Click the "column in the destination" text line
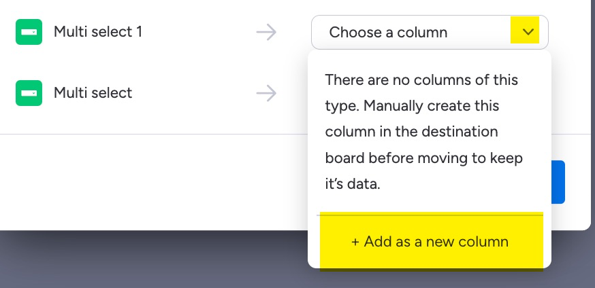Screen dimensions: 595x288 coord(411,132)
